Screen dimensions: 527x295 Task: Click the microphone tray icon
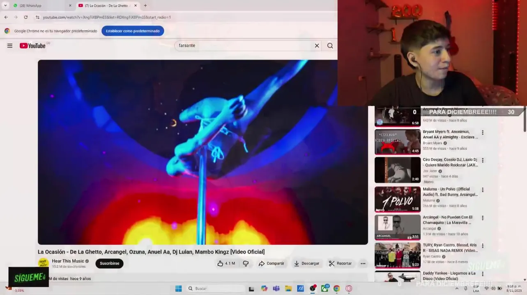(x=466, y=288)
